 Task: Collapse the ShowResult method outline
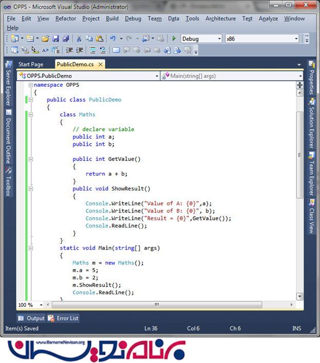coord(31,189)
